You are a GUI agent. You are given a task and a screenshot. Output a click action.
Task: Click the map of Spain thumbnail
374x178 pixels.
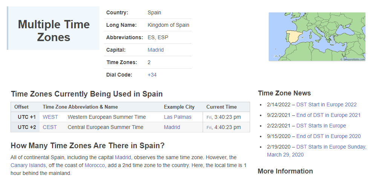(x=317, y=37)
